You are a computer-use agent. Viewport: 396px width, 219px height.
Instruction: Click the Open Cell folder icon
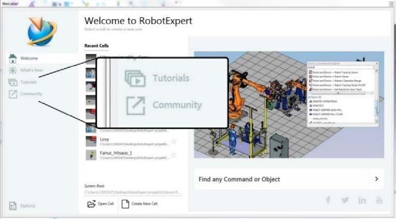pos(91,204)
